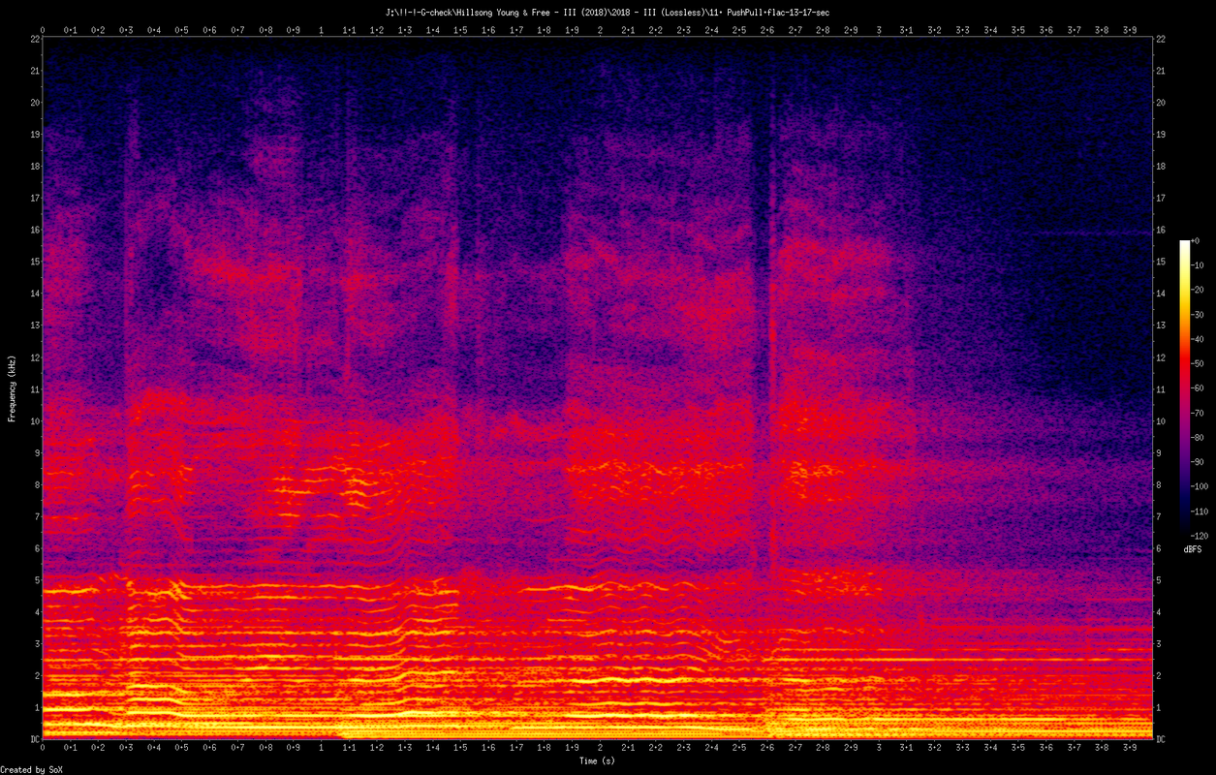
Task: Click the "5" tick on the left frequency axis
Action: [38, 579]
